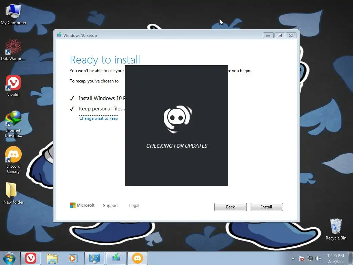Click the Windows 10 Setup title bar icon
The image size is (353, 265).
coord(59,35)
